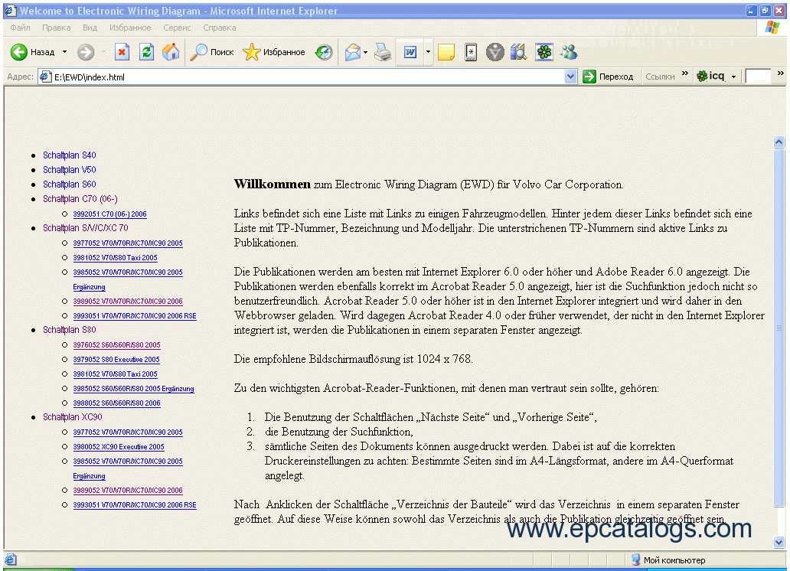Open the Справка menu
This screenshot has width=790, height=571.
coord(219,28)
